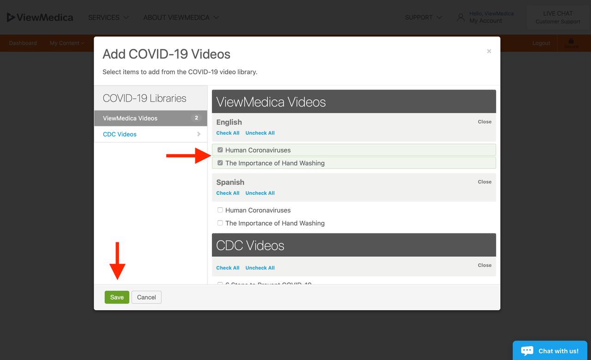The image size is (591, 360).
Task: Go to Dashboard
Action: pyautogui.click(x=23, y=43)
